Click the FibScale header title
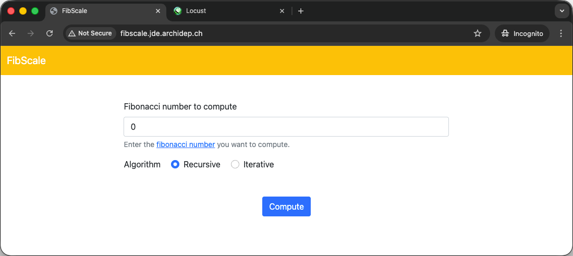 [x=26, y=60]
